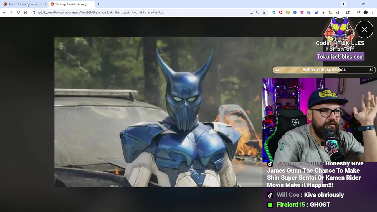This screenshot has width=377, height=212.
Task: Open the Chrome three-dot menu
Action: coord(373,12)
